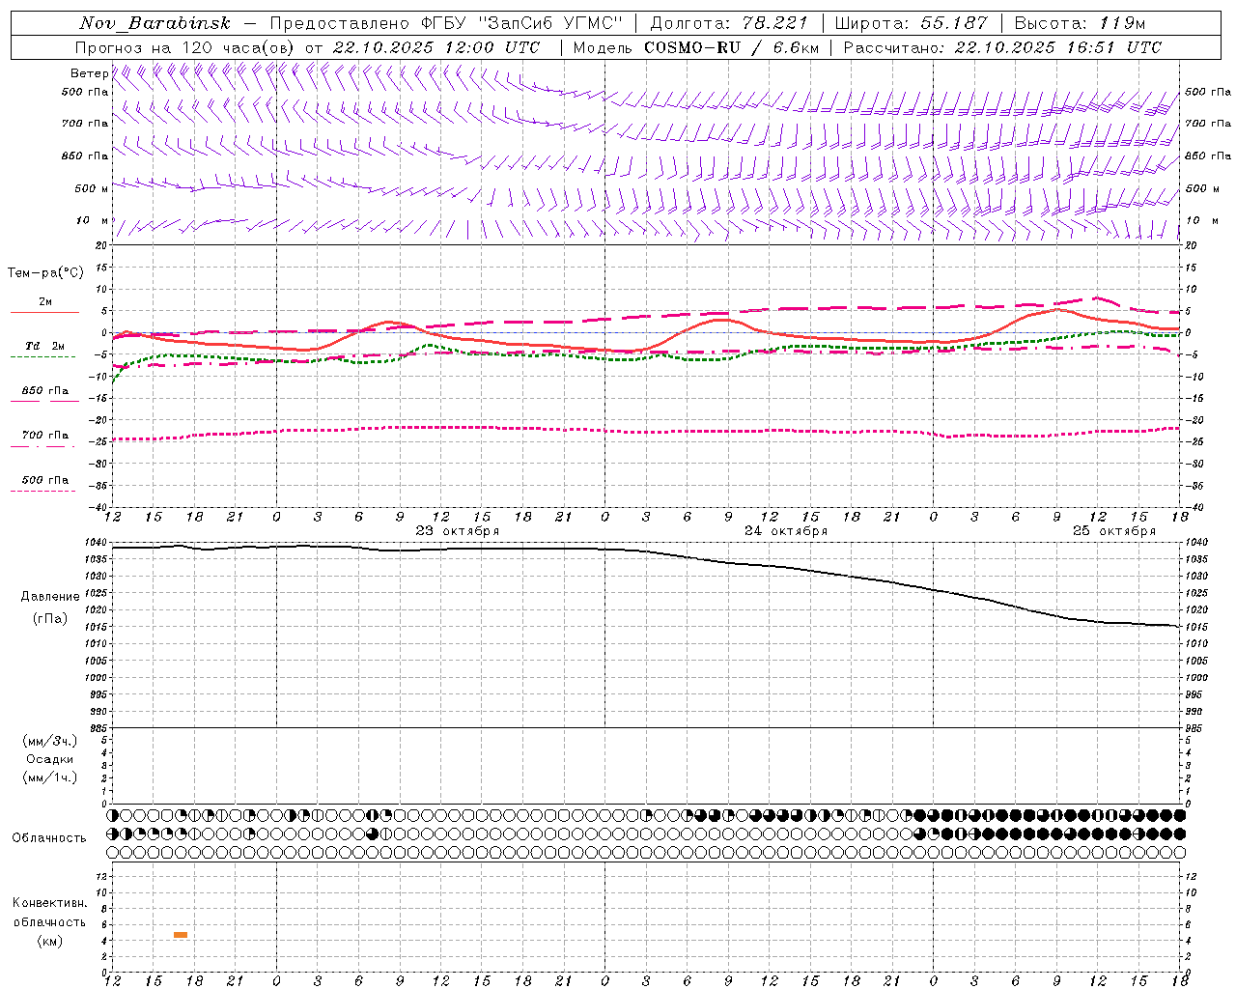This screenshot has width=1236, height=989.
Task: Select the "850 гПа" temperature legend entry
Action: coord(44,391)
